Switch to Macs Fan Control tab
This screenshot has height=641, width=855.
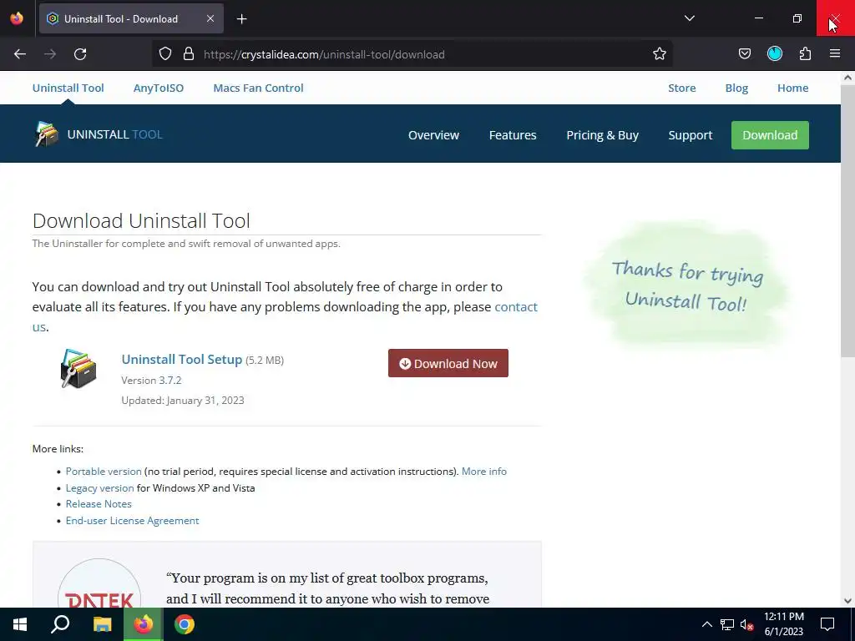(259, 88)
